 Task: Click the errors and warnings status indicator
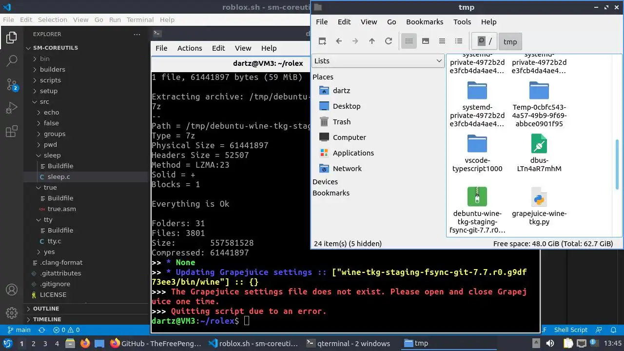click(66, 330)
